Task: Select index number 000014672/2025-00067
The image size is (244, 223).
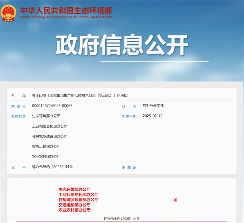Action: pyautogui.click(x=52, y=106)
